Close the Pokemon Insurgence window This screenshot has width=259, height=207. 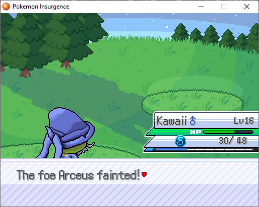pyautogui.click(x=247, y=7)
